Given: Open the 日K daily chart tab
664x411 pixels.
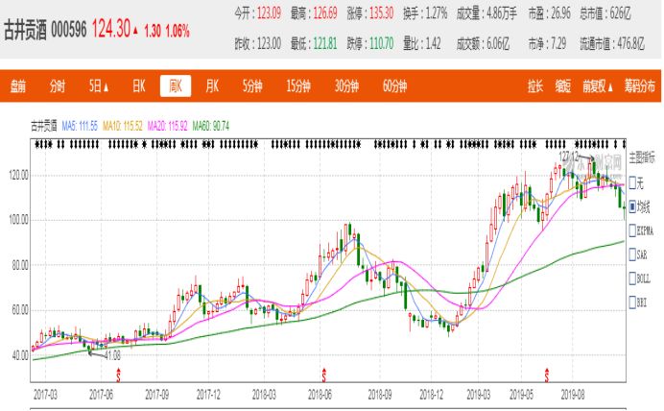Looking at the screenshot, I should tap(138, 86).
